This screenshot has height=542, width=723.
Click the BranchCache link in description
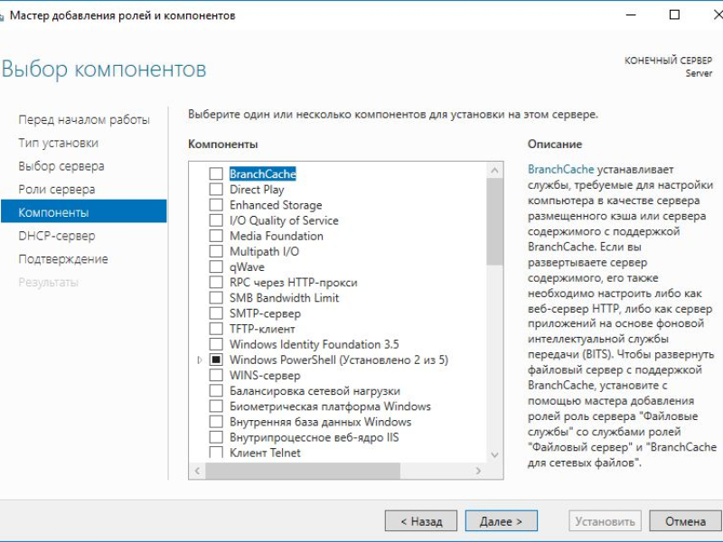pyautogui.click(x=560, y=170)
